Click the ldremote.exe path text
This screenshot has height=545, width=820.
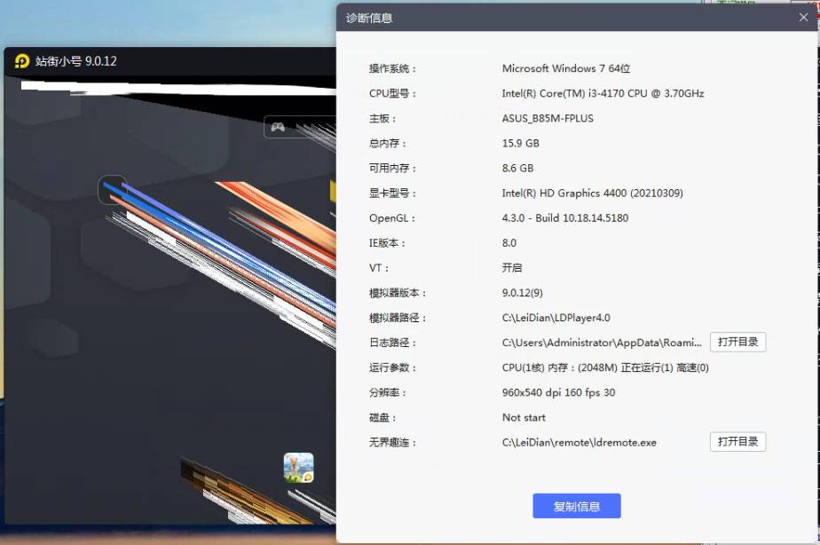[579, 442]
